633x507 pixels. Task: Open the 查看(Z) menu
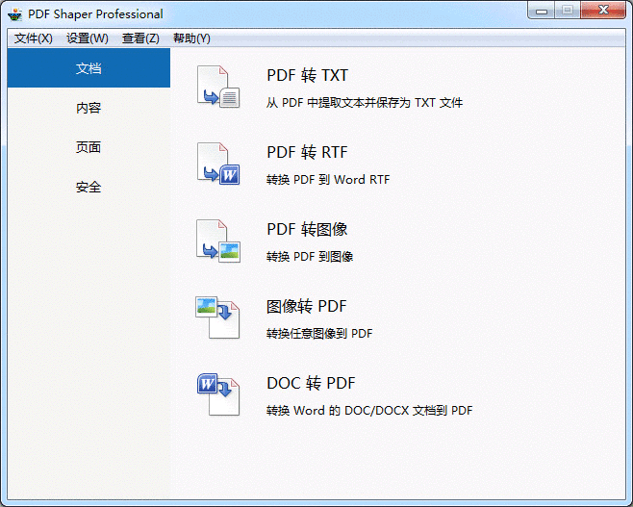140,38
